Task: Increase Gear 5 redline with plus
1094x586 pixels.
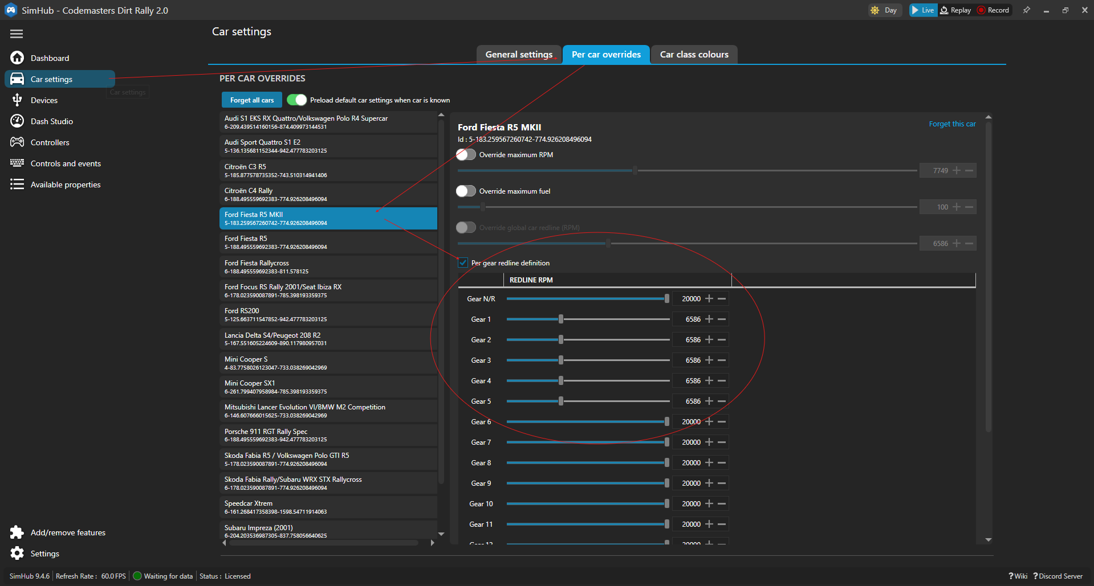Action: tap(709, 401)
